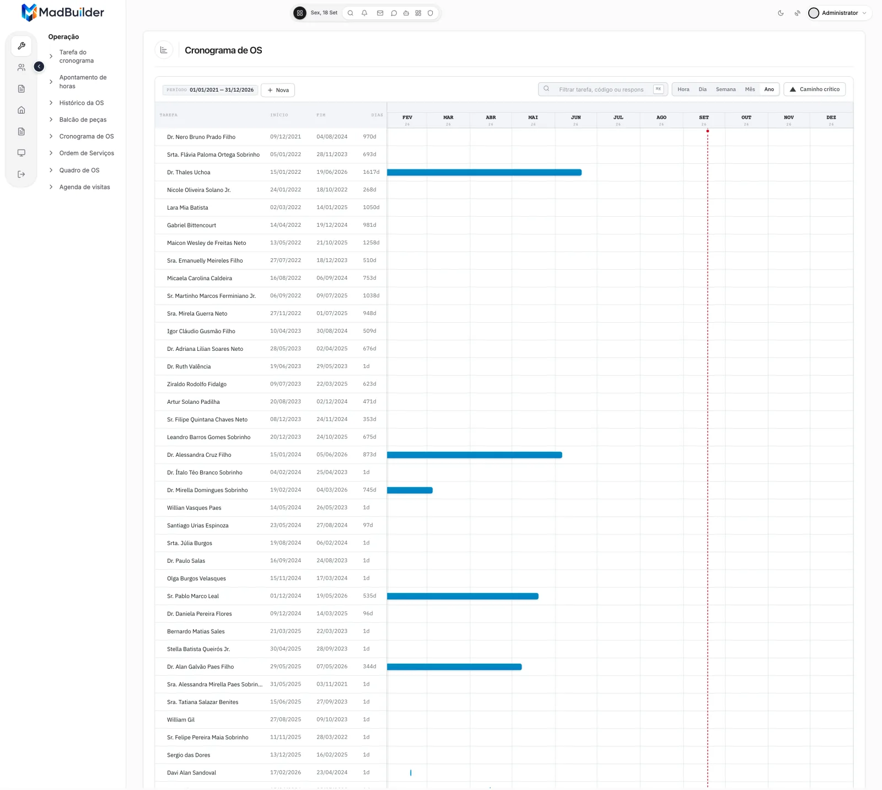Collapse the sidebar with round arrow button
Viewport: 882px width, 790px height.
coord(39,67)
